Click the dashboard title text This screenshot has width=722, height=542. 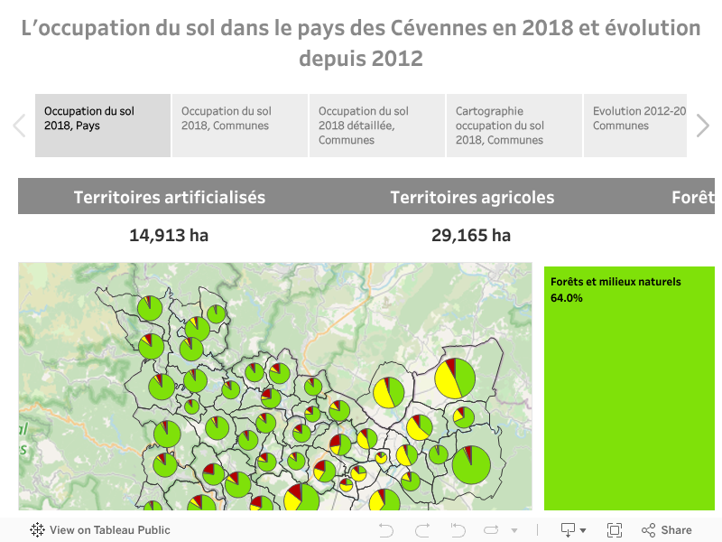pos(361,42)
